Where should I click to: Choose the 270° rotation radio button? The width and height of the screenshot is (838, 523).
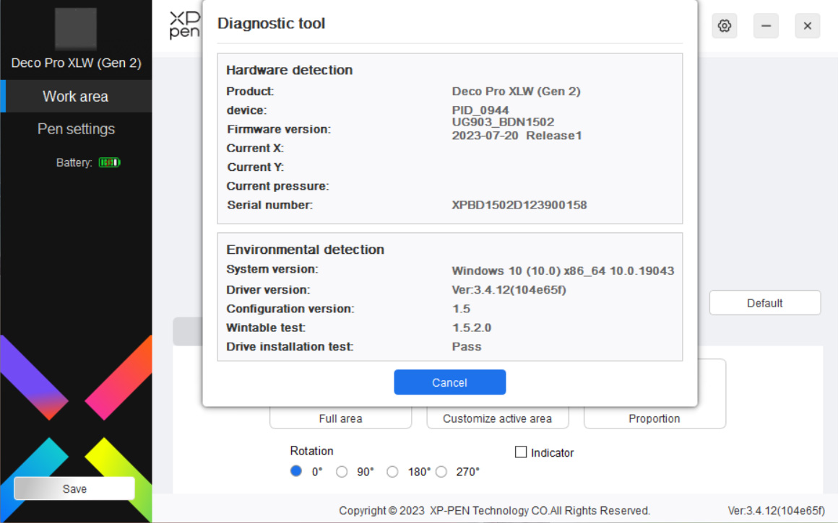tap(441, 472)
